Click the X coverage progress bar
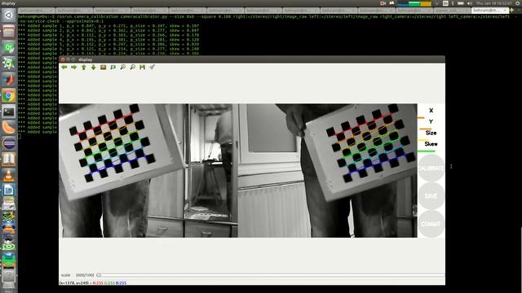This screenshot has height=293, width=522. coord(421,117)
